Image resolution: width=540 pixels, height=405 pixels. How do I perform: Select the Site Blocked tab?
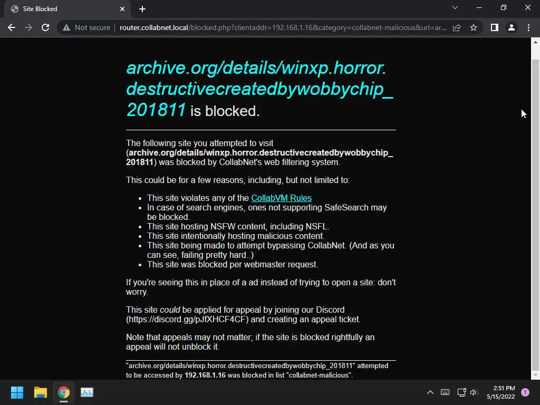[67, 9]
